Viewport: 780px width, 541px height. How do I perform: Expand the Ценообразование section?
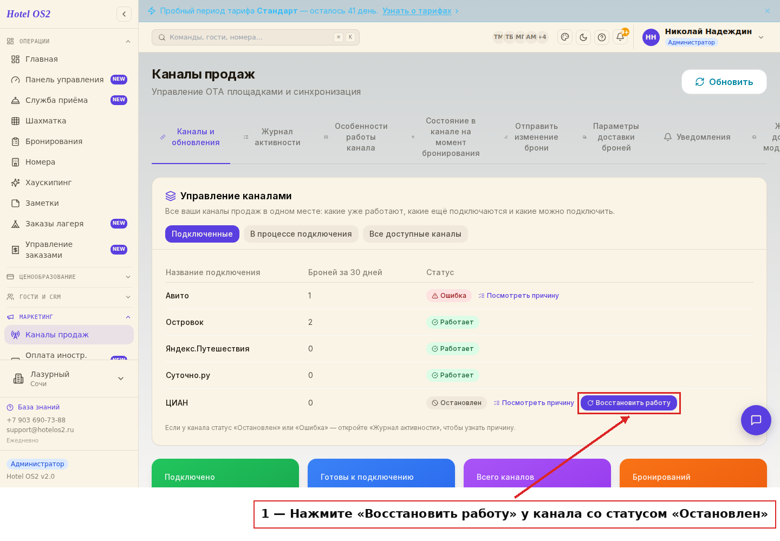point(69,277)
